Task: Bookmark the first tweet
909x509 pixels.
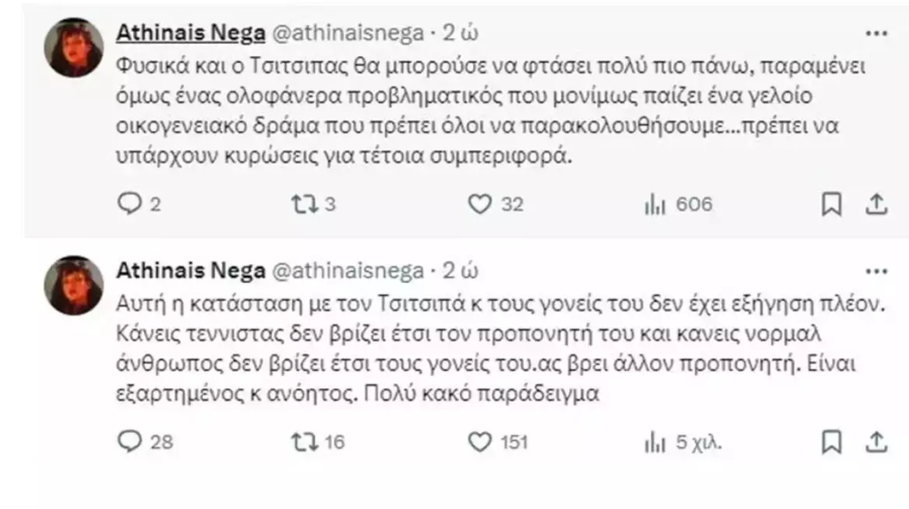Action: (831, 205)
